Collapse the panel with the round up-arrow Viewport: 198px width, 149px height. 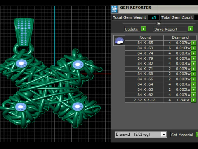tap(159, 23)
